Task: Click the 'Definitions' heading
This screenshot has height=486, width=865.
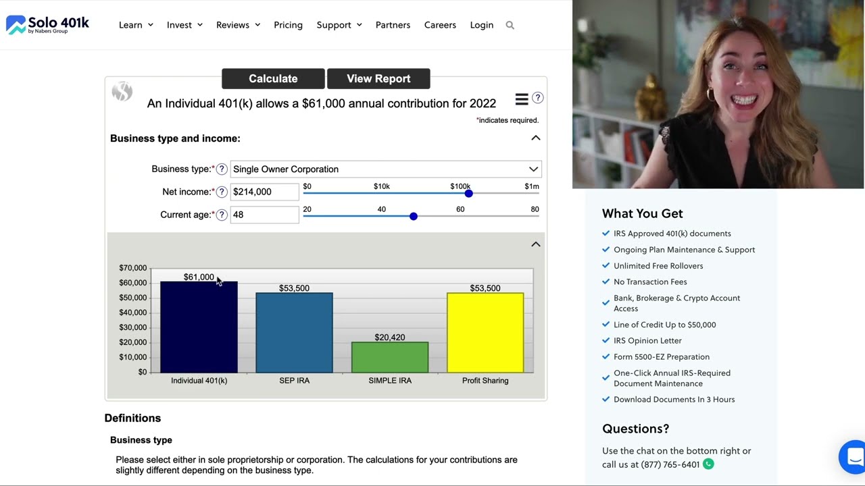Action: pyautogui.click(x=132, y=418)
